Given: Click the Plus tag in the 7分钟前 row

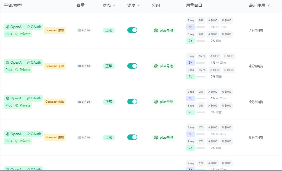Looking at the screenshot, I should tap(9, 34).
